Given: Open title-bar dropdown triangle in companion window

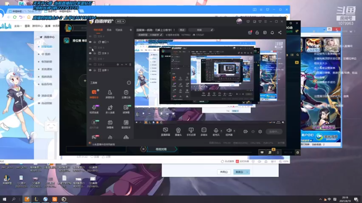Looking at the screenshot, I should pos(260,21).
